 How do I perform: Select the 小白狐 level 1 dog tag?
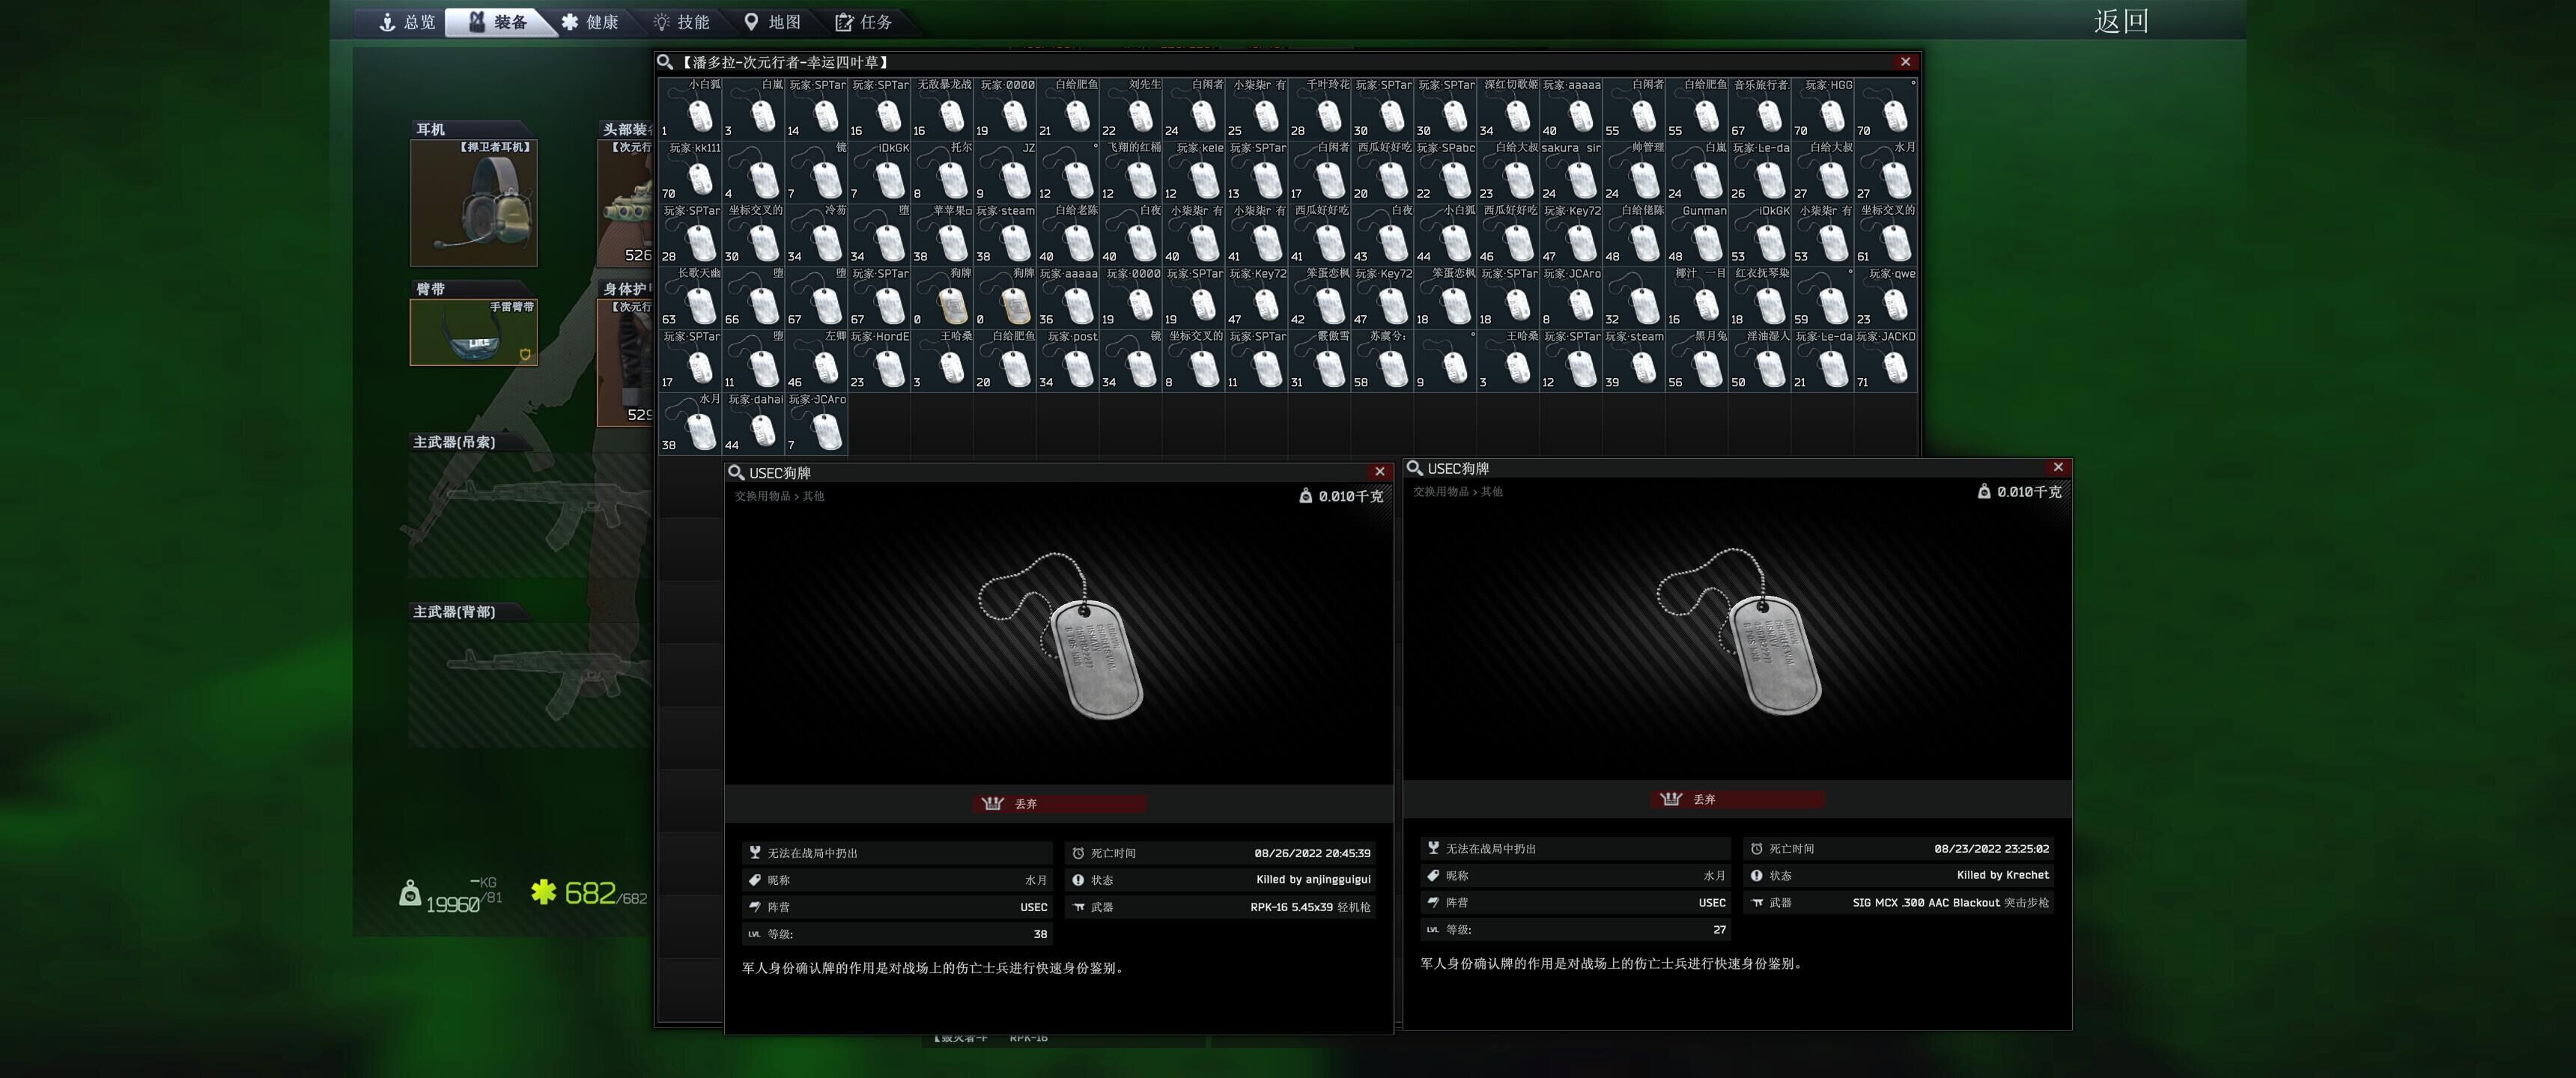(690, 109)
